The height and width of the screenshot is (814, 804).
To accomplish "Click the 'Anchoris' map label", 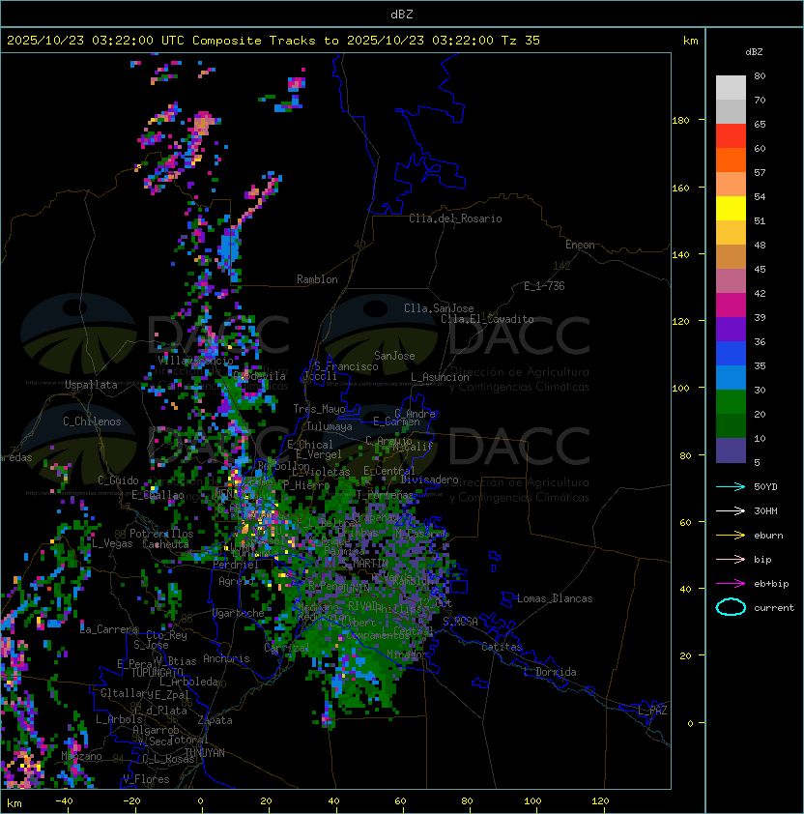I will coord(226,658).
